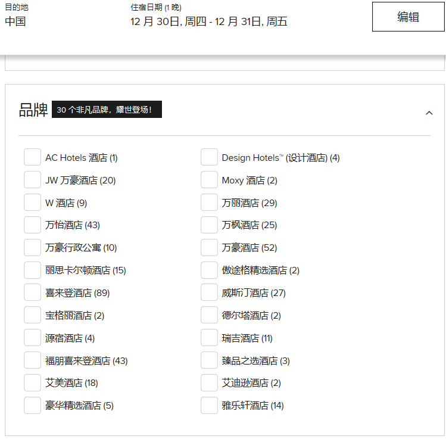This screenshot has width=446, height=439.
Task: Select 丽思卡尔顿酒店 (15) checkbox
Action: click(x=32, y=270)
